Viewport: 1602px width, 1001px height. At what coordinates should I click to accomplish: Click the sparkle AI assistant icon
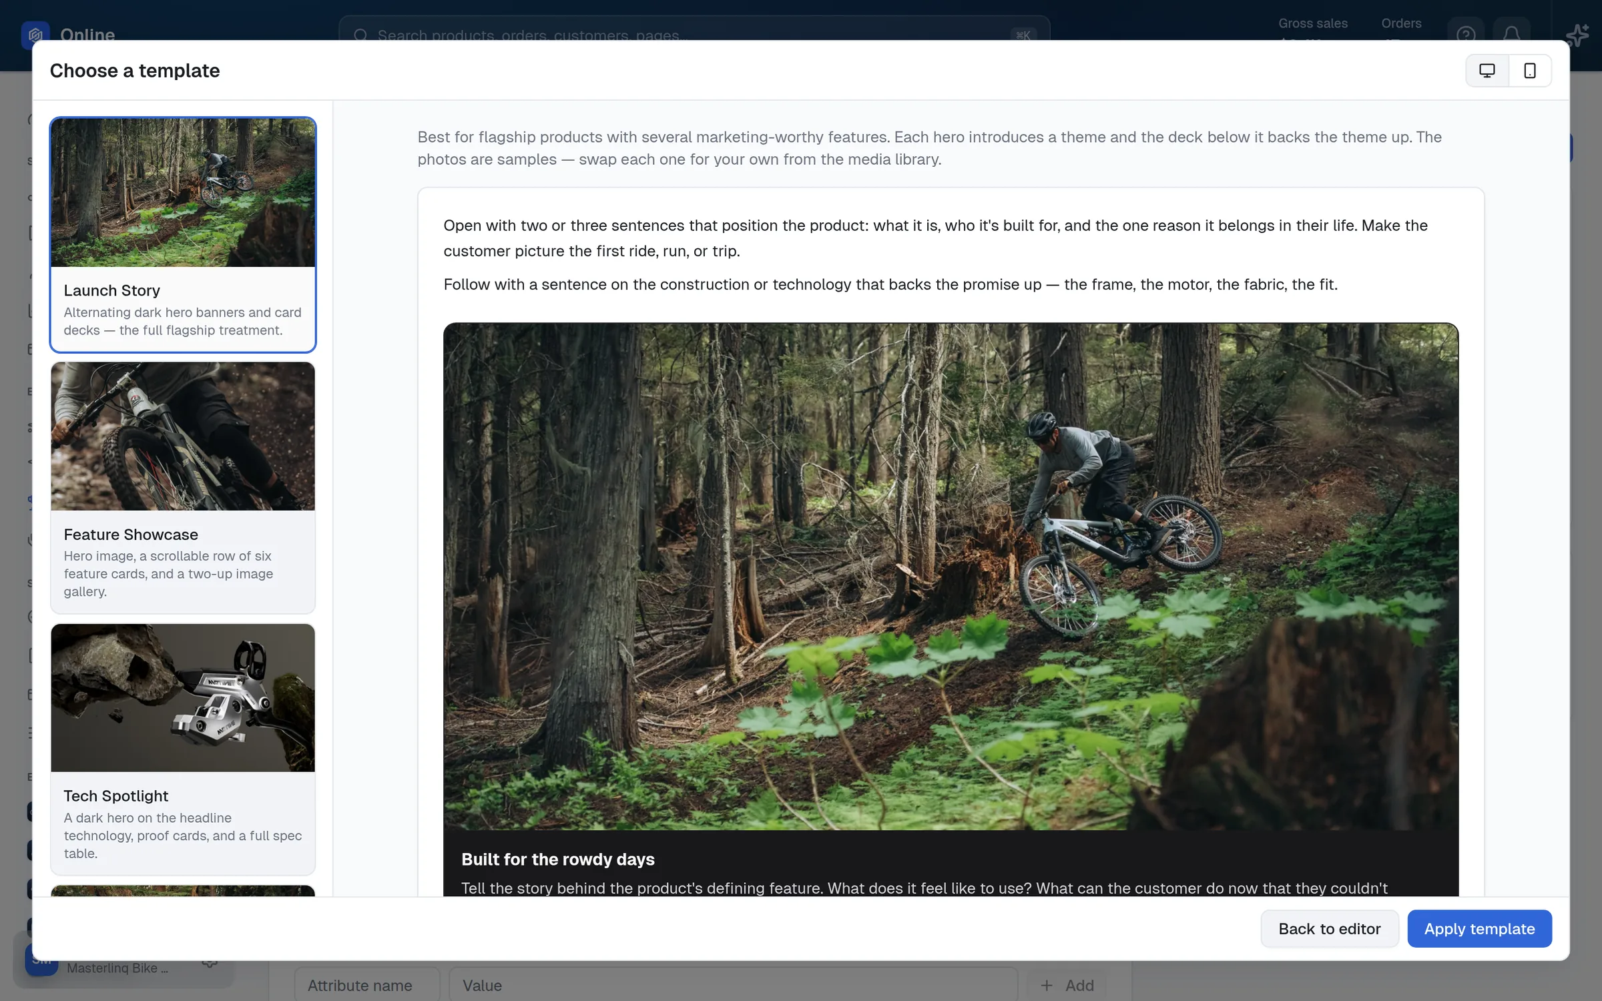[x=1578, y=35]
